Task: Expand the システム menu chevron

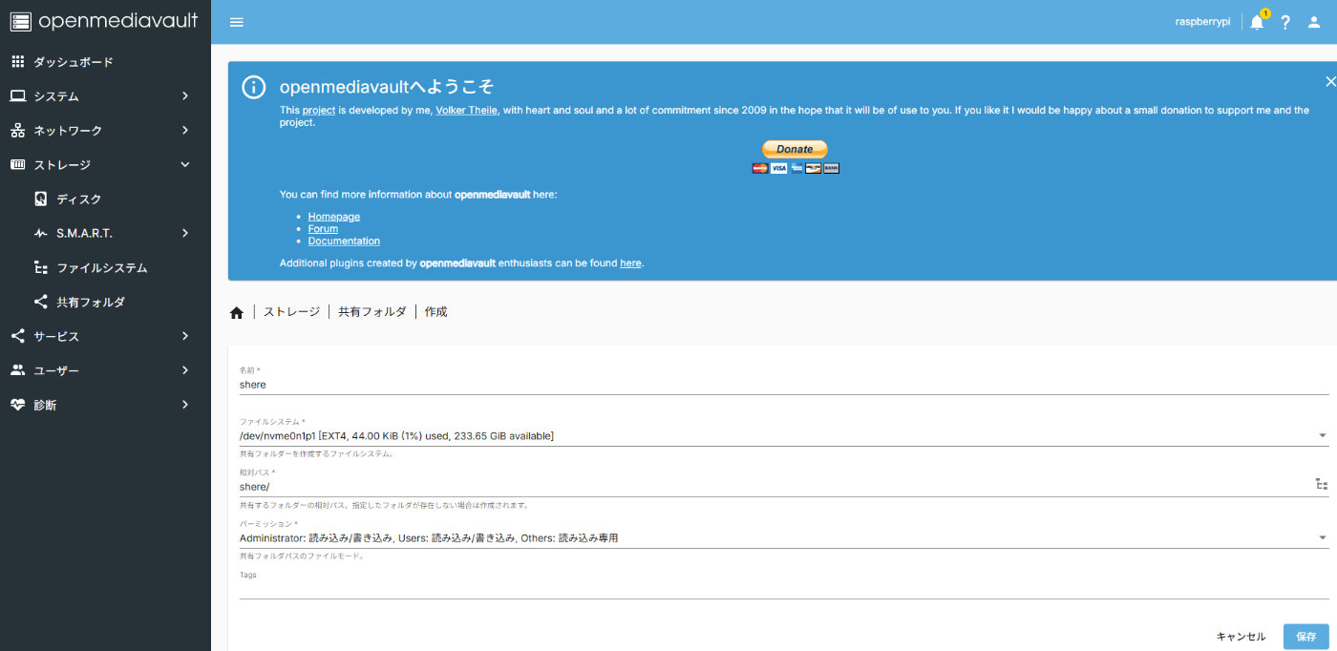Action: click(185, 96)
